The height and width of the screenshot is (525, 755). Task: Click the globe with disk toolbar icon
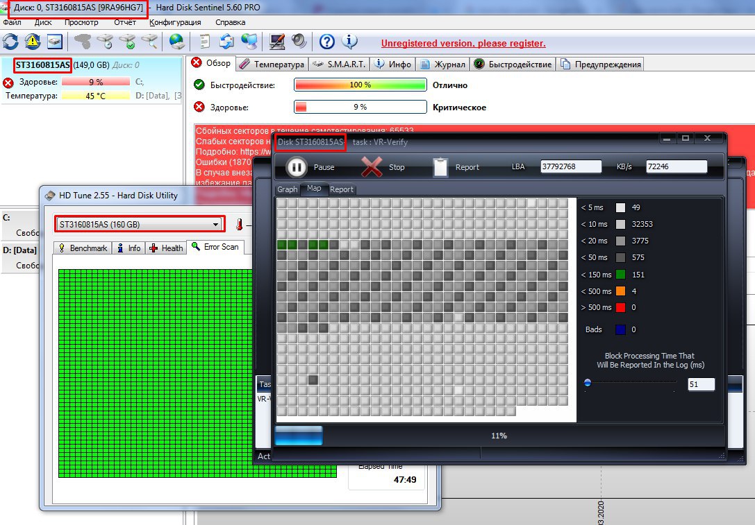coord(177,42)
